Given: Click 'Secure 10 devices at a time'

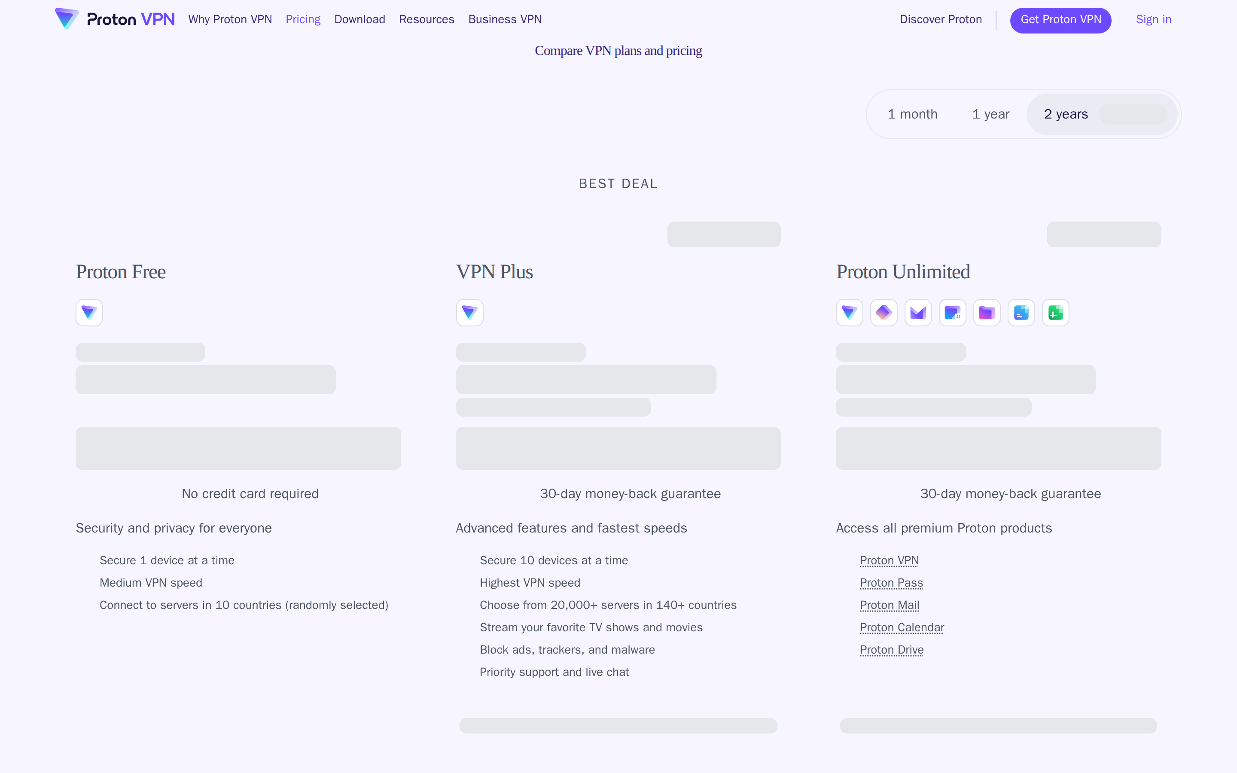Looking at the screenshot, I should click(x=554, y=560).
